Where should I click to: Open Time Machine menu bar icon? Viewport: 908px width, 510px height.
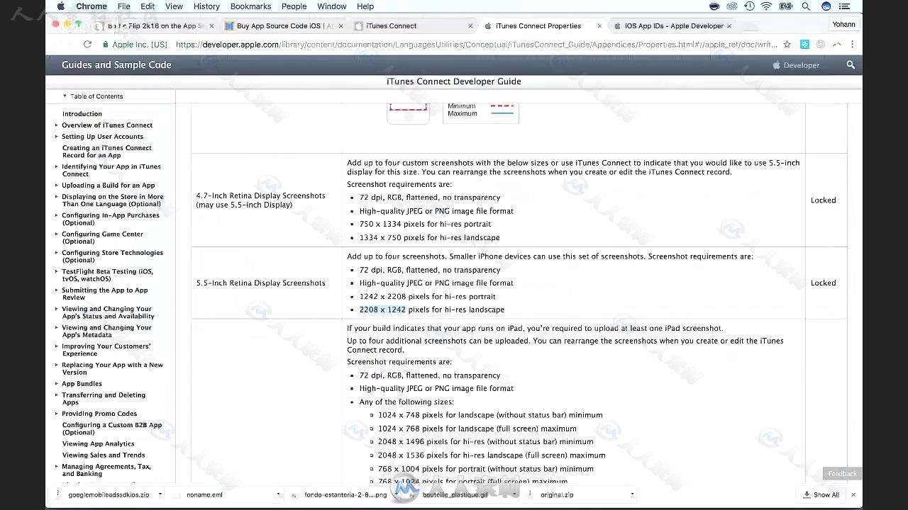pos(749,6)
